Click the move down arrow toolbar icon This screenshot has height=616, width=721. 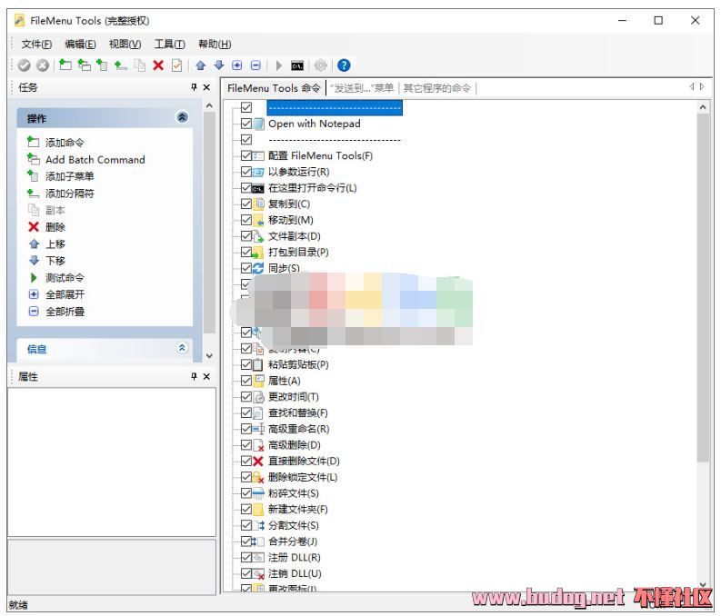tap(219, 65)
